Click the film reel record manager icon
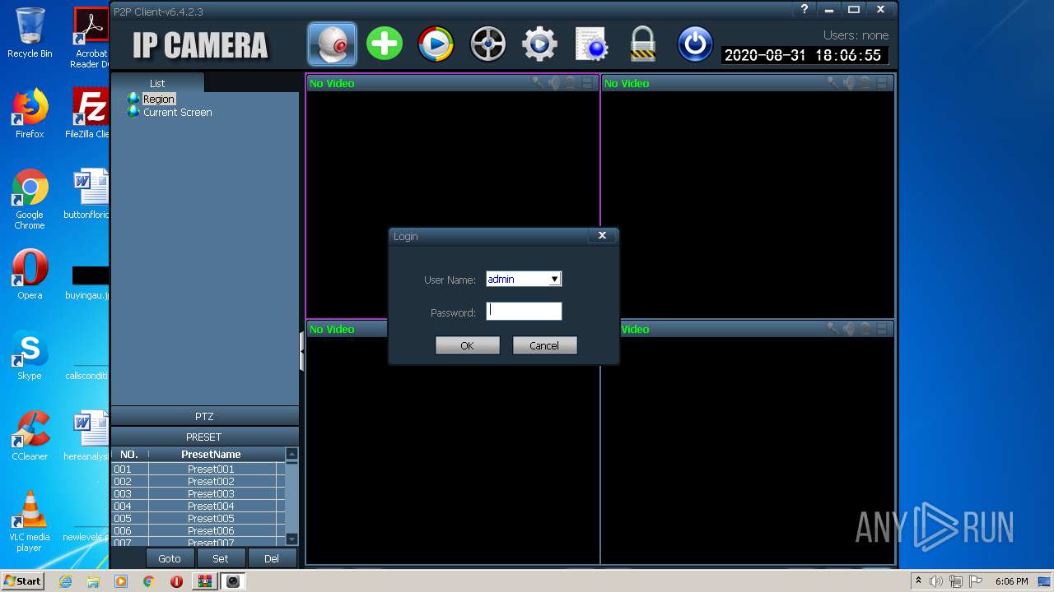The height and width of the screenshot is (592, 1054). pyautogui.click(x=487, y=44)
